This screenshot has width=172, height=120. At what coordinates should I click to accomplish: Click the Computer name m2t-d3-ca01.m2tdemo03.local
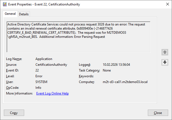click(125, 82)
